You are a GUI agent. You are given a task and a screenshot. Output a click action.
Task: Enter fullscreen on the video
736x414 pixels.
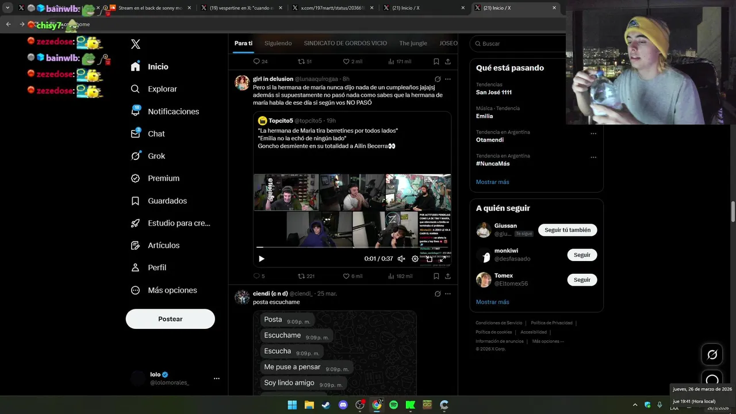(x=442, y=259)
